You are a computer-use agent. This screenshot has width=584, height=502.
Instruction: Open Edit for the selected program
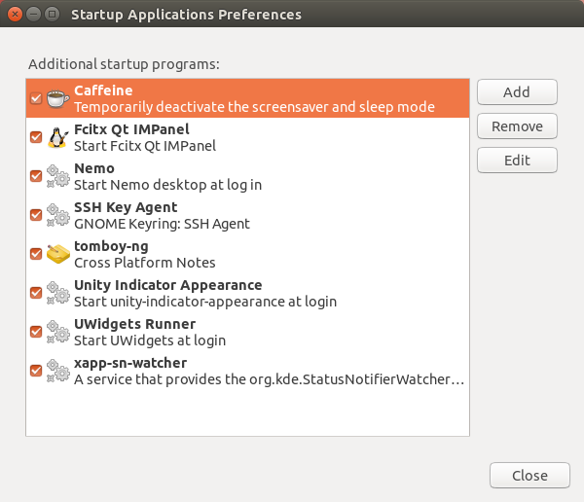point(517,161)
